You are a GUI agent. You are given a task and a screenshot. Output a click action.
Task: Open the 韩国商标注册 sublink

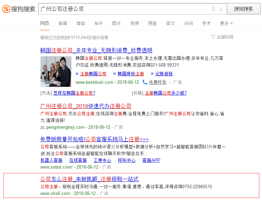131,74
